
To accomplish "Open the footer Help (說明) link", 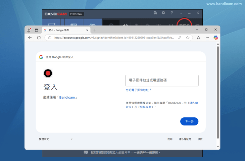I will (170, 139).
